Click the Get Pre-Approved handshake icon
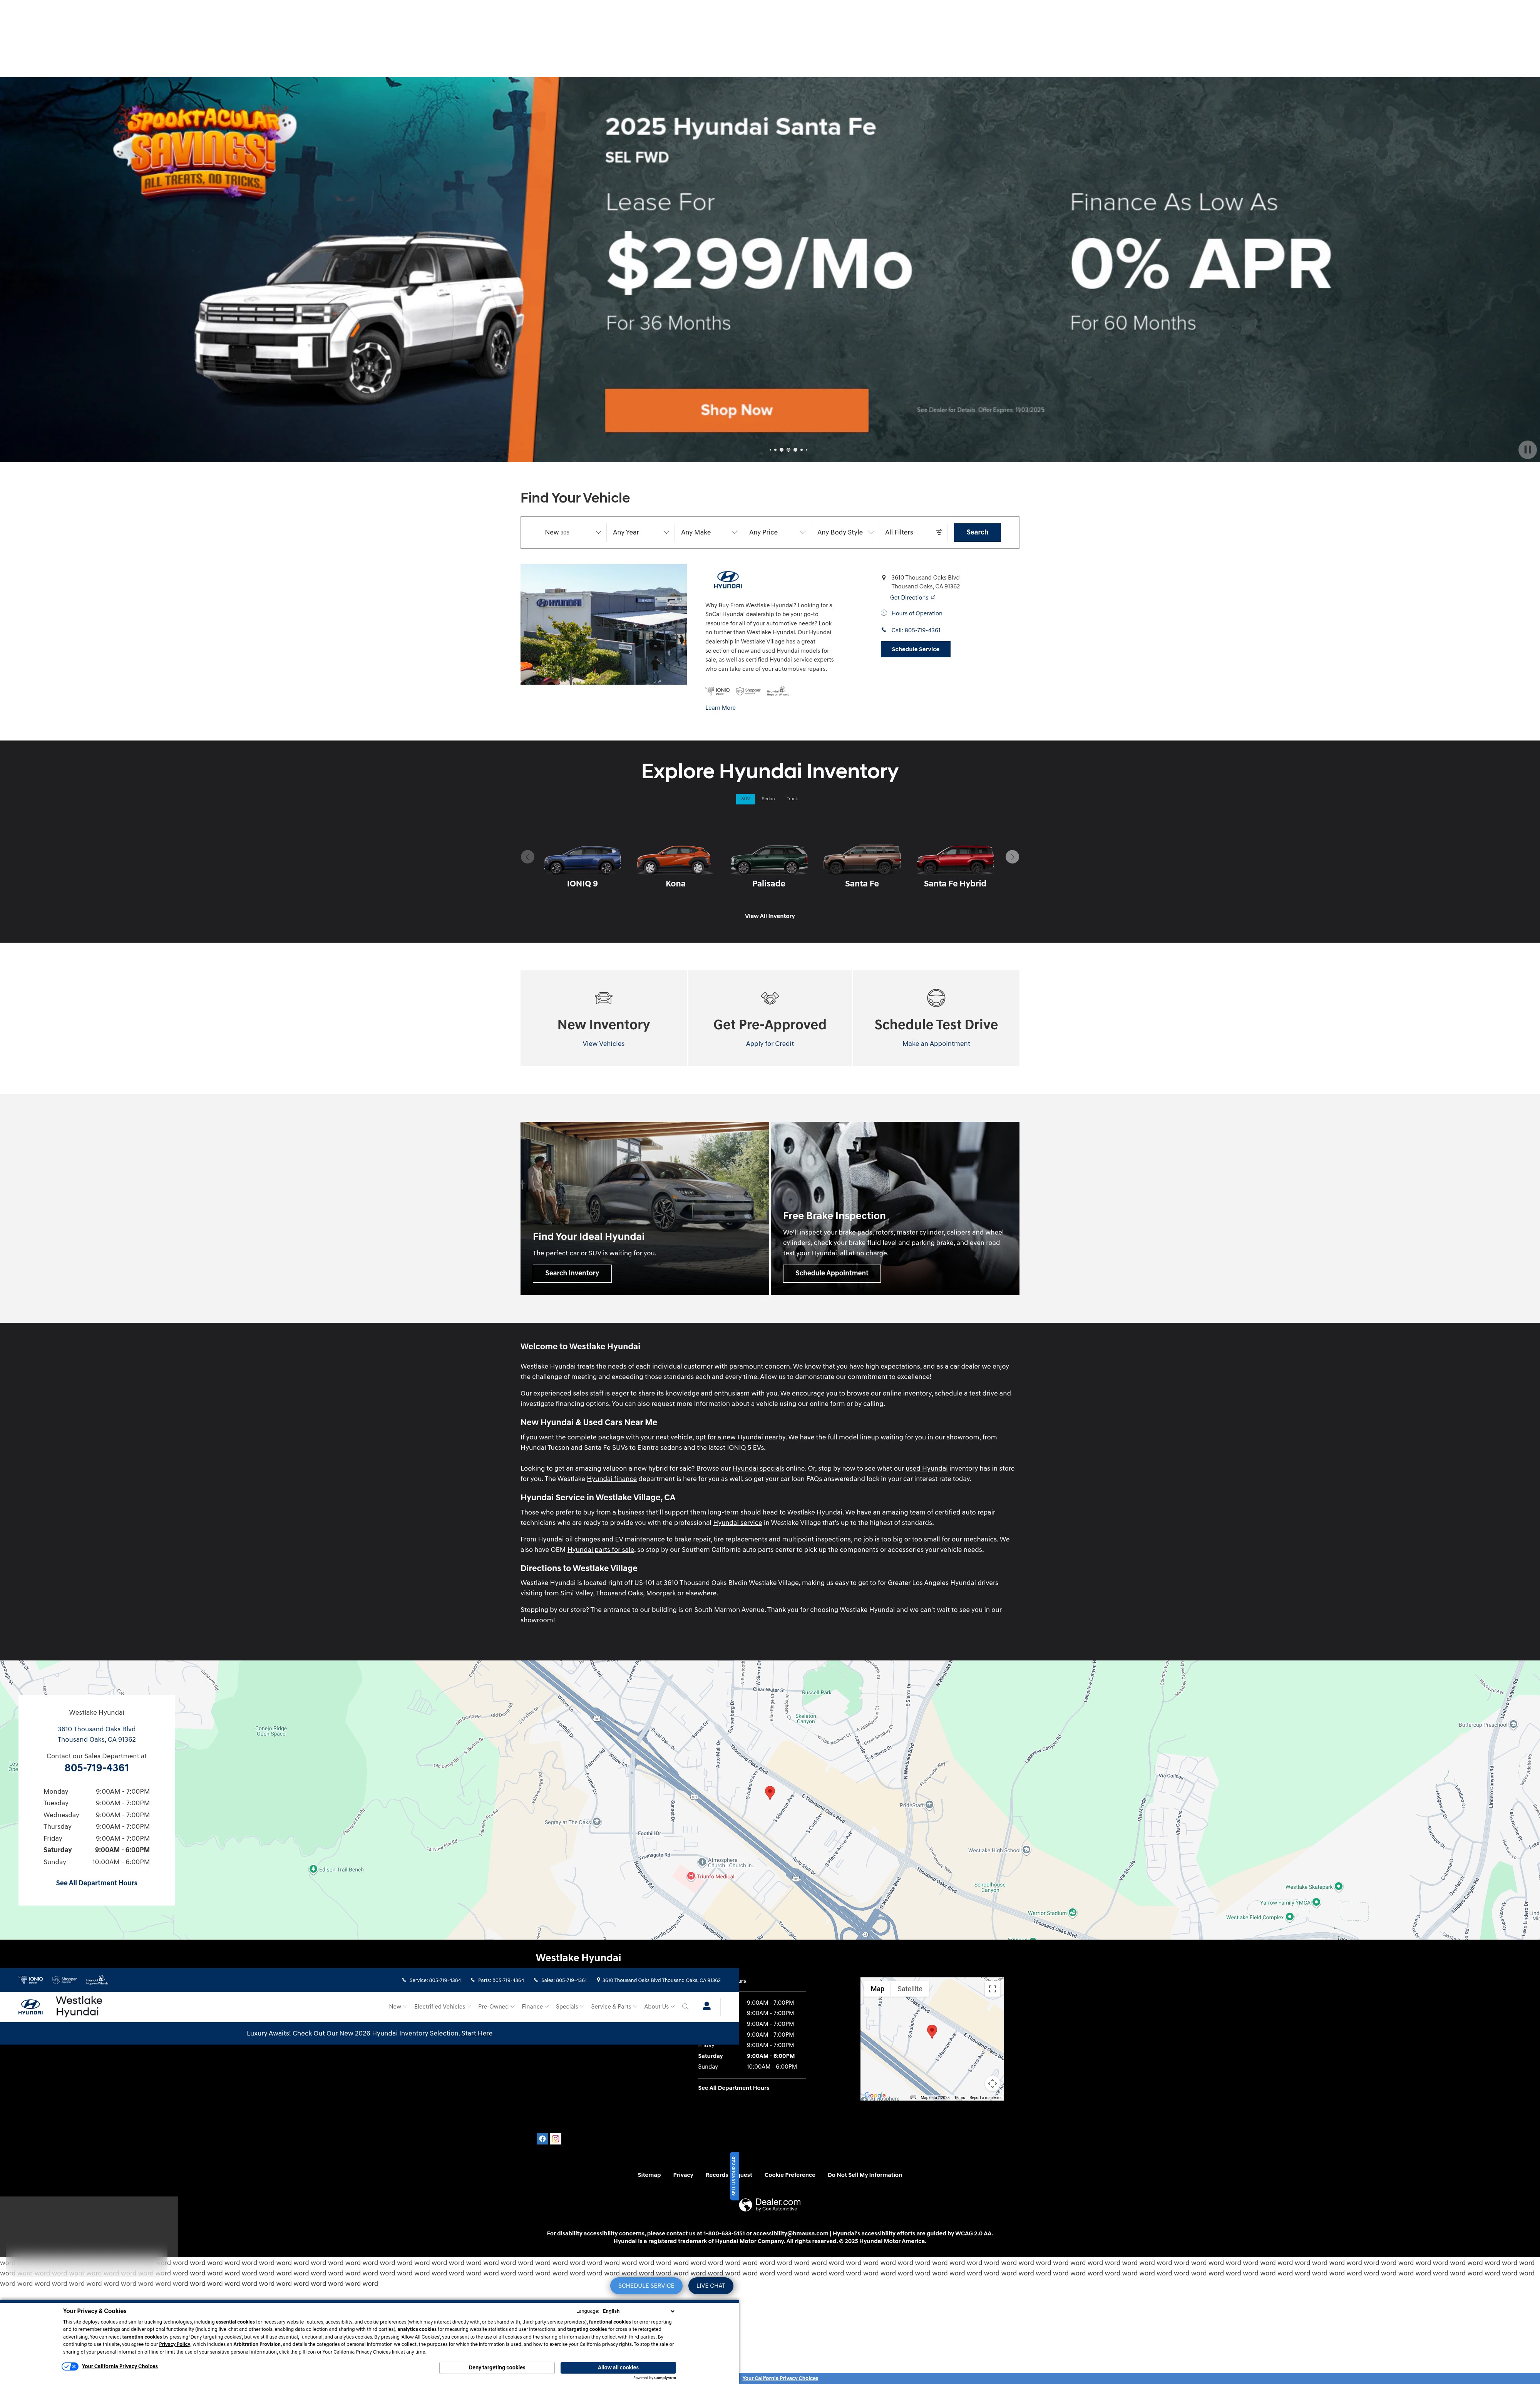Viewport: 1540px width, 2384px height. coord(770,998)
